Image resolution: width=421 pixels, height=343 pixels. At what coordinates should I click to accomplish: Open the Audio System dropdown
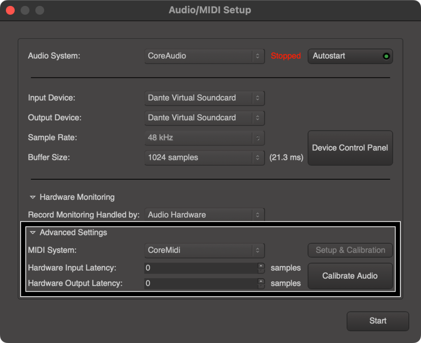pos(204,56)
